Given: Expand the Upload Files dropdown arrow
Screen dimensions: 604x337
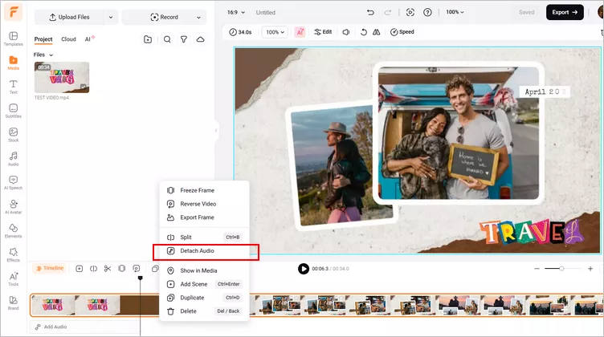Looking at the screenshot, I should pyautogui.click(x=111, y=18).
